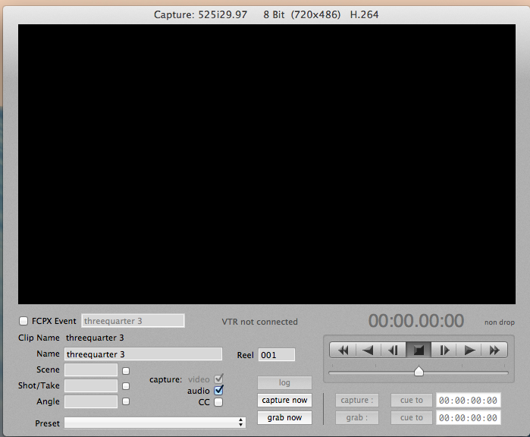The height and width of the screenshot is (437, 530).
Task: Enable the FCPX Event checkbox
Action: 24,321
